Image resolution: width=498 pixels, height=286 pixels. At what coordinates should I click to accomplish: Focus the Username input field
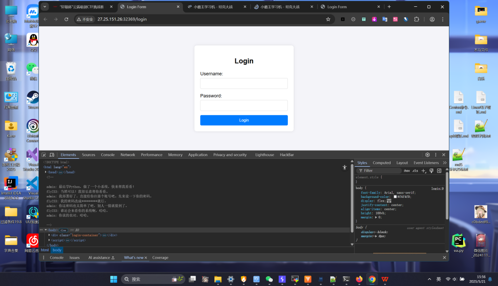point(244,83)
